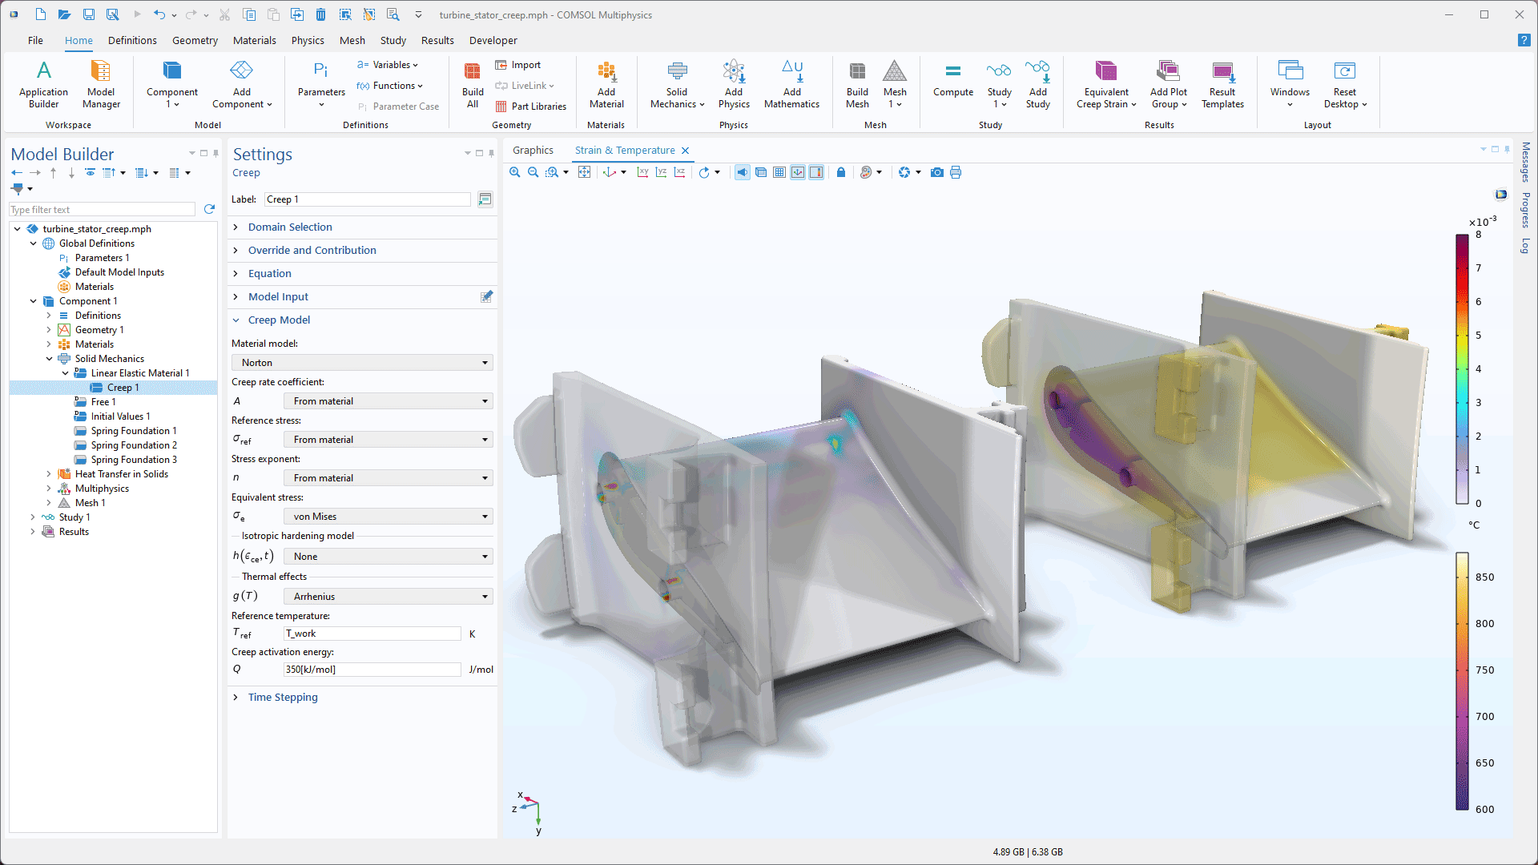Switch to the xz view
This screenshot has height=865, width=1538.
[679, 172]
